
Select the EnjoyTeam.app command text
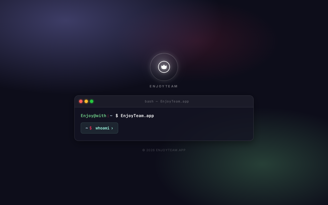(x=137, y=116)
